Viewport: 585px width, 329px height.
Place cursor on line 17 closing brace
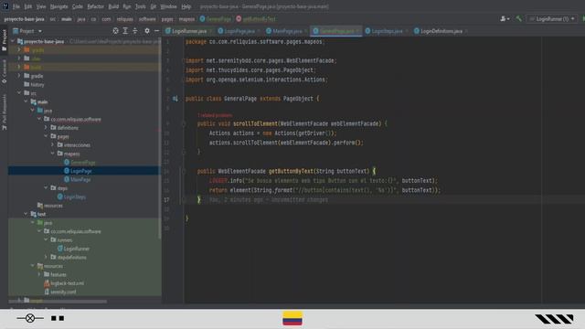(x=199, y=199)
